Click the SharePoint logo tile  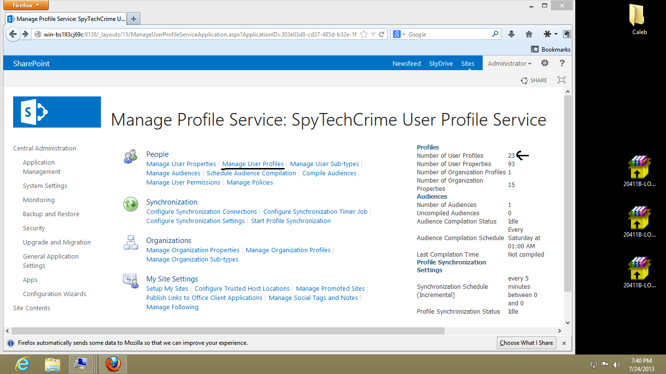coord(57,112)
